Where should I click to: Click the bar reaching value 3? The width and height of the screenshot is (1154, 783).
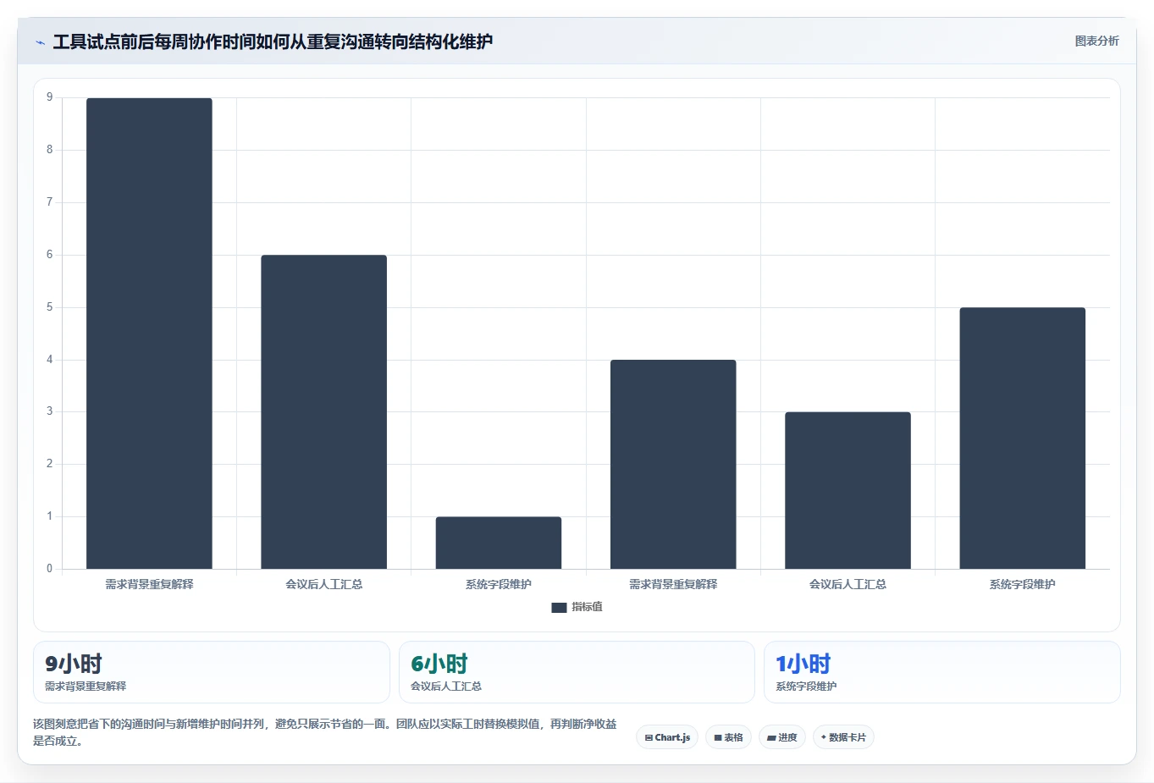tap(848, 491)
